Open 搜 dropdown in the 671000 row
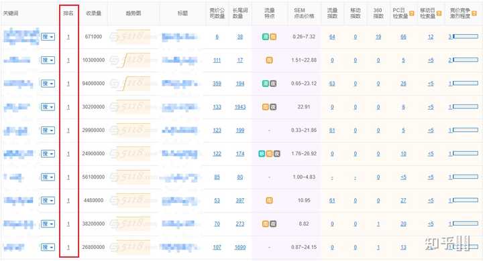The image size is (483, 261). coord(48,37)
